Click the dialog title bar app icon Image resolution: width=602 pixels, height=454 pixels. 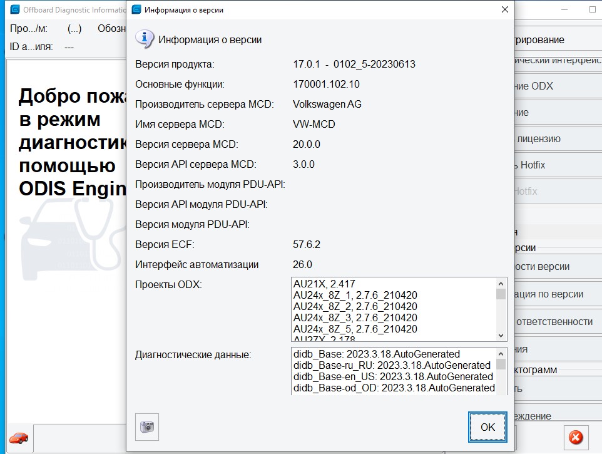[135, 10]
